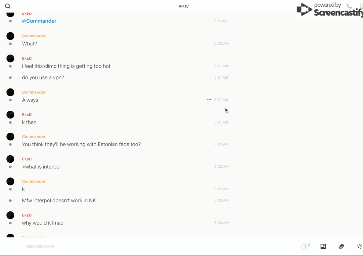Select the "do you use a vpn?" message
Image resolution: width=363 pixels, height=256 pixels.
click(43, 78)
